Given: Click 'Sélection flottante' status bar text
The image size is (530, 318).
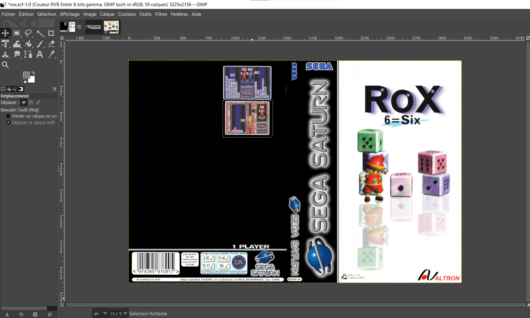Looking at the screenshot, I should [x=148, y=313].
